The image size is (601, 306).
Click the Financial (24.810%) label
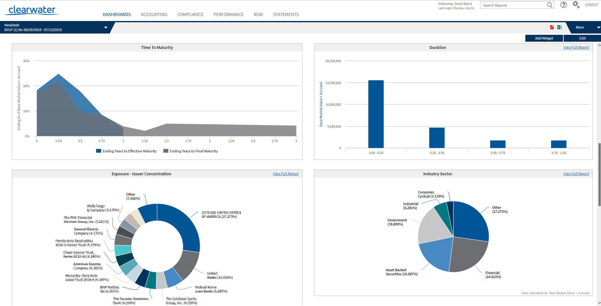point(493,275)
